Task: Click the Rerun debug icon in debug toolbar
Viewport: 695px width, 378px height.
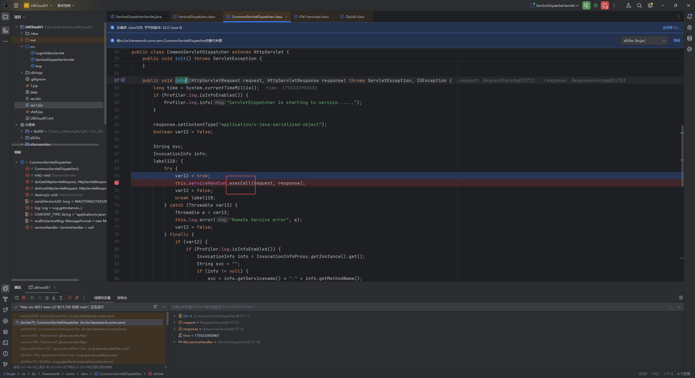Action: (x=17, y=298)
